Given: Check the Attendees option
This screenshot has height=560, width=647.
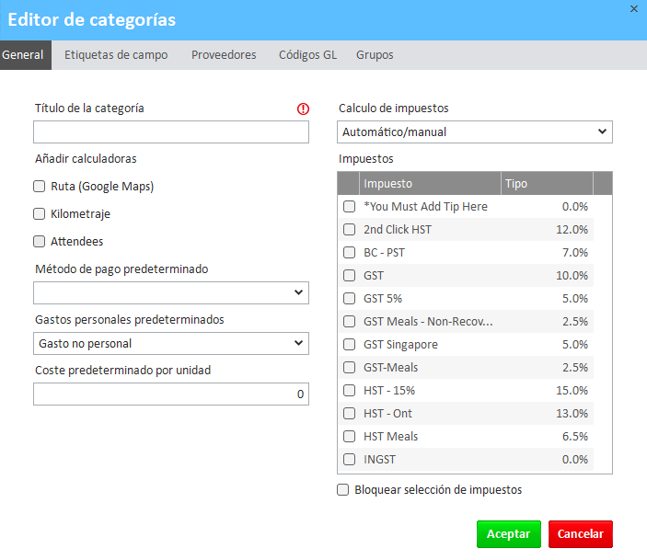Looking at the screenshot, I should (x=40, y=242).
